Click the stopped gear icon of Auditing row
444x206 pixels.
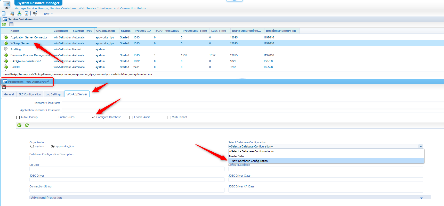pos(6,49)
